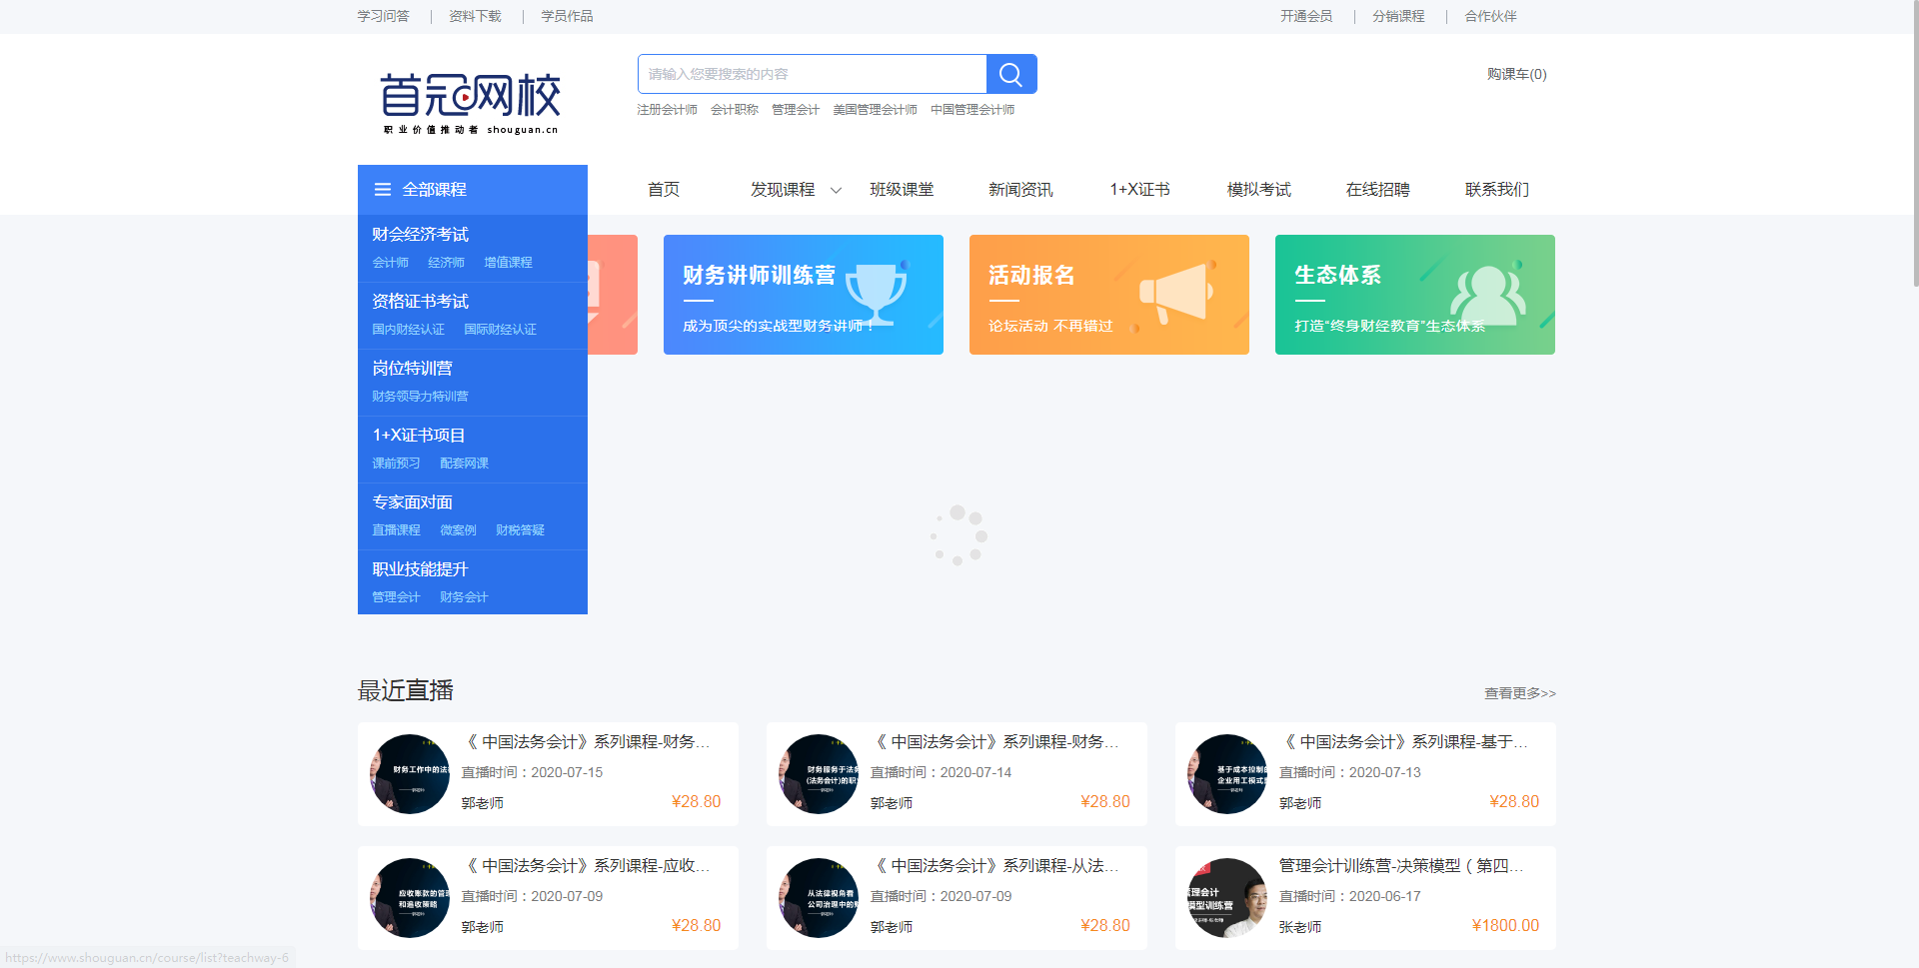The width and height of the screenshot is (1919, 968).
Task: Open 发现课程 navigation item
Action: click(x=783, y=190)
